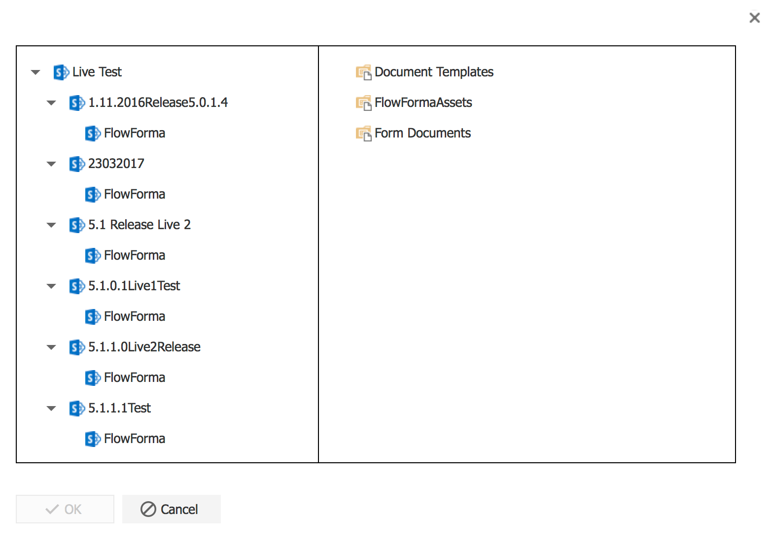Click the Cancel button
The height and width of the screenshot is (549, 772).
pos(172,509)
